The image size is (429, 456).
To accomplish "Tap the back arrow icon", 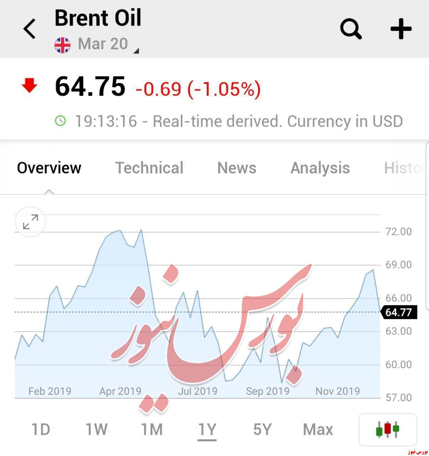I will tap(30, 29).
